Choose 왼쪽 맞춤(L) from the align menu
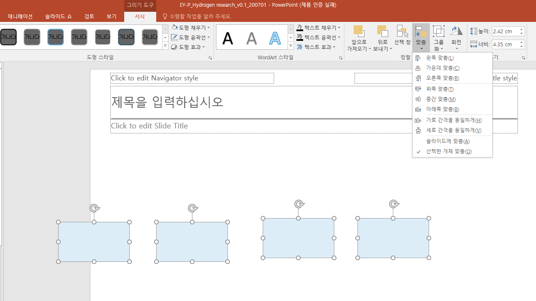The height and width of the screenshot is (301, 536). [x=452, y=58]
